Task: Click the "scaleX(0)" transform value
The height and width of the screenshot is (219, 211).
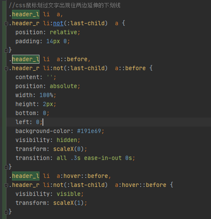Action: click(69, 149)
